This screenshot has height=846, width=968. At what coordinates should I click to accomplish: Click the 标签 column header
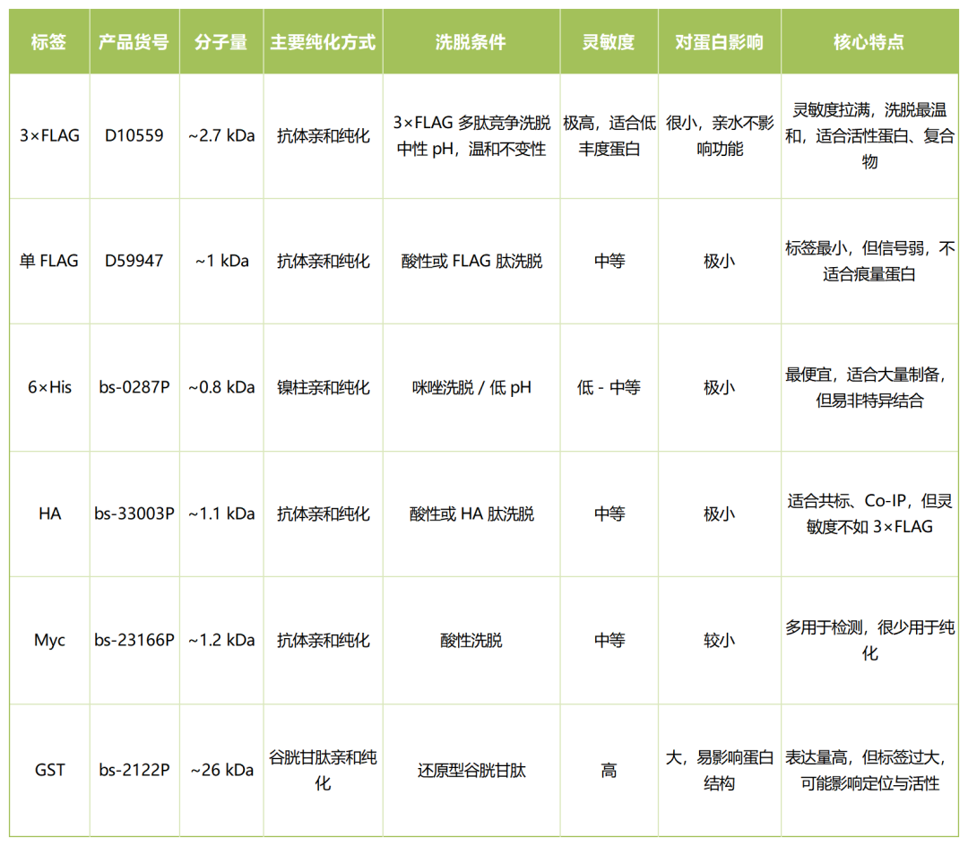click(48, 42)
